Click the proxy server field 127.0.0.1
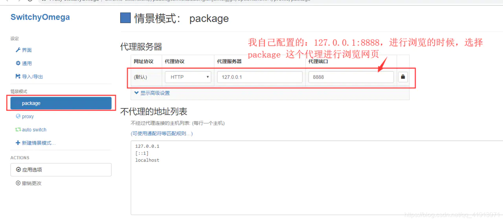503x222 pixels. click(260, 77)
